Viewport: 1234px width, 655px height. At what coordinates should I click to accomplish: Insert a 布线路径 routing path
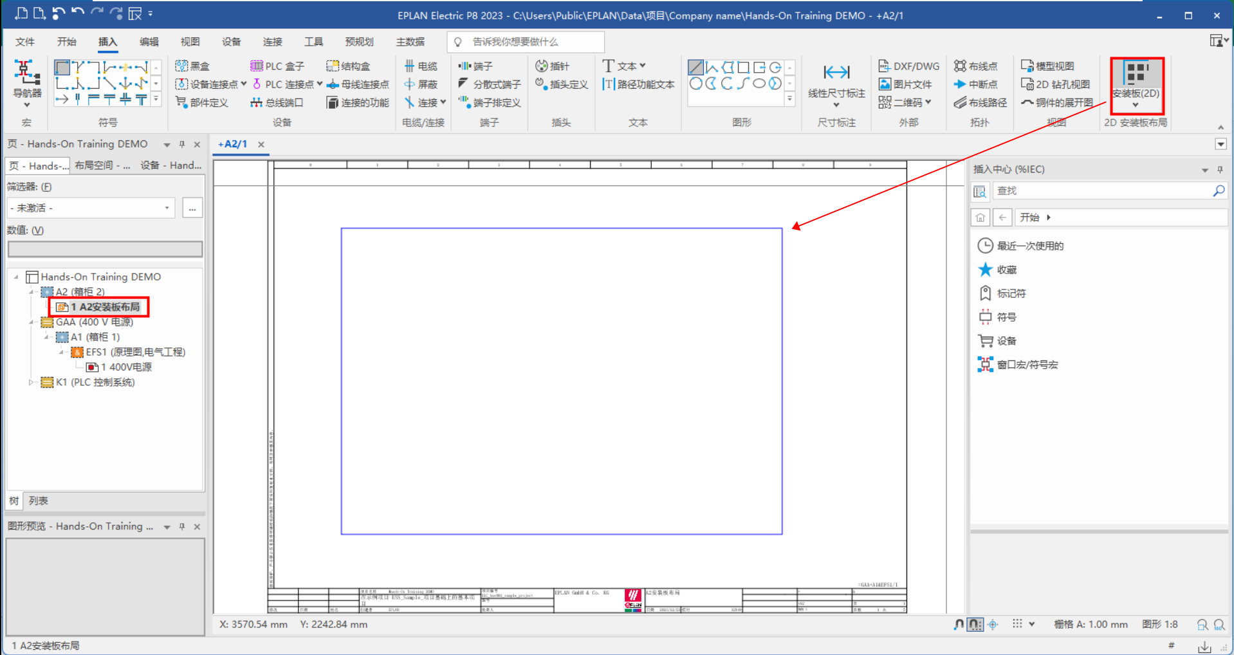[981, 102]
